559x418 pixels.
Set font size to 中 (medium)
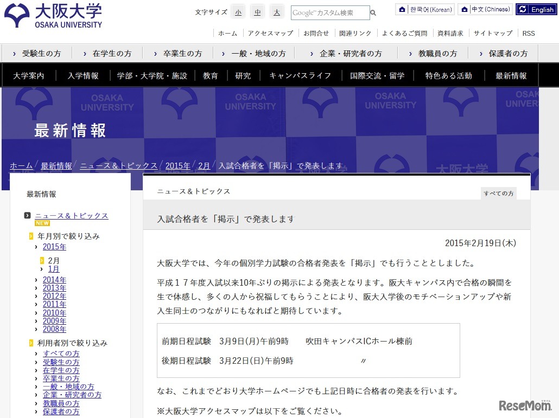pos(257,11)
